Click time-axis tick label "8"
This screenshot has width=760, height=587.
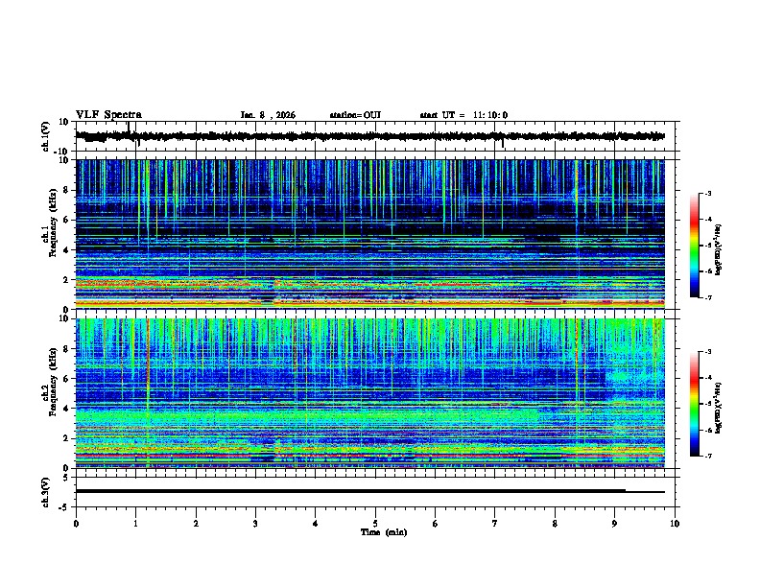(x=555, y=524)
